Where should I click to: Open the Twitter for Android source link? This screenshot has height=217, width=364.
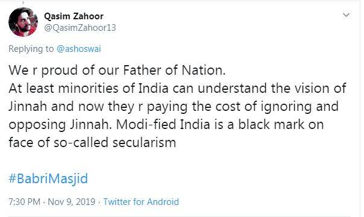tap(141, 201)
